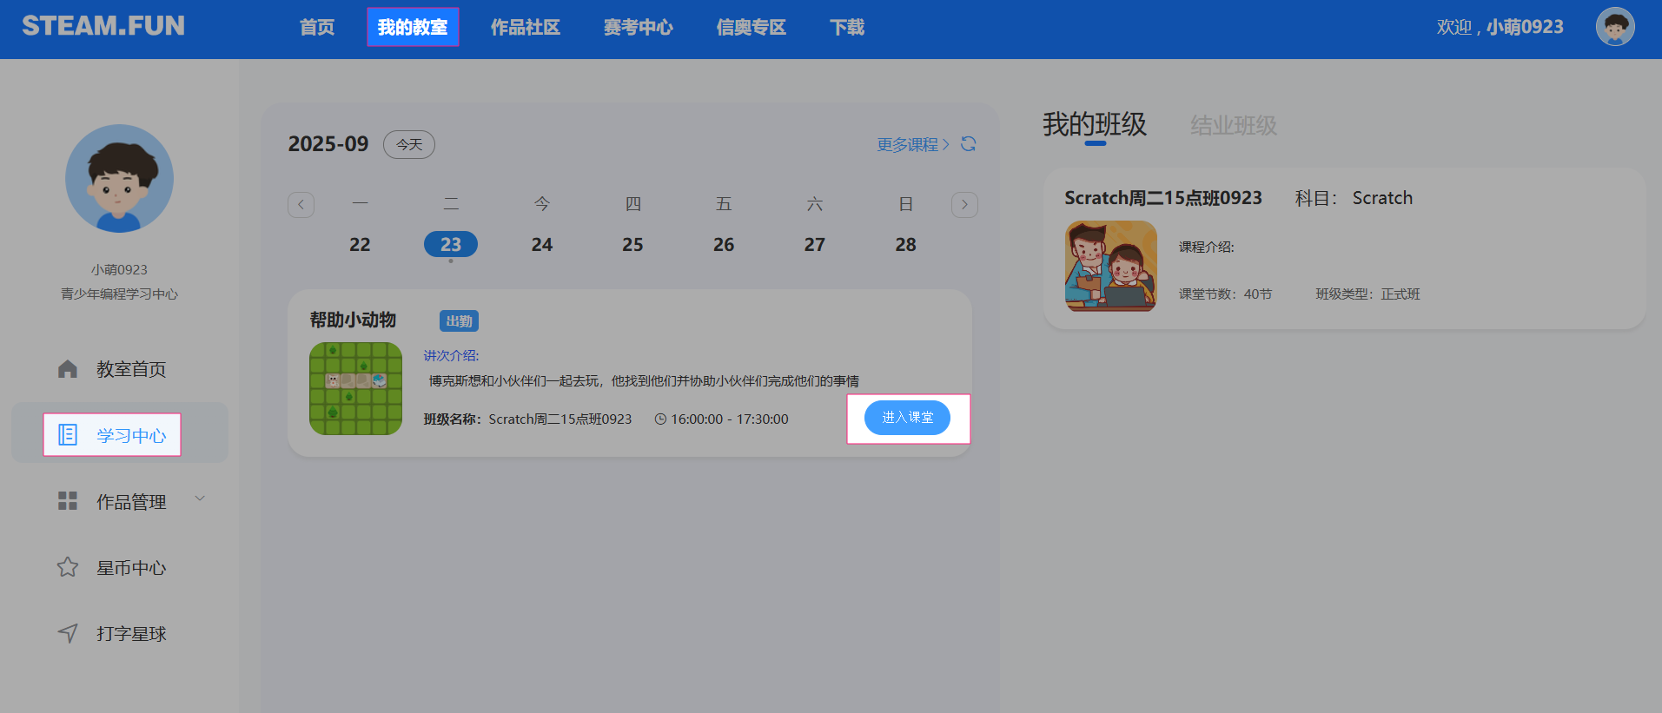Open the 下载 navigation tab
This screenshot has height=713, width=1662.
[x=847, y=28]
